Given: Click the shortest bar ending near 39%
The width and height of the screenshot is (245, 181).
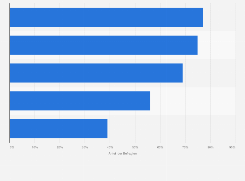Looking at the screenshot, I should click(x=58, y=129).
